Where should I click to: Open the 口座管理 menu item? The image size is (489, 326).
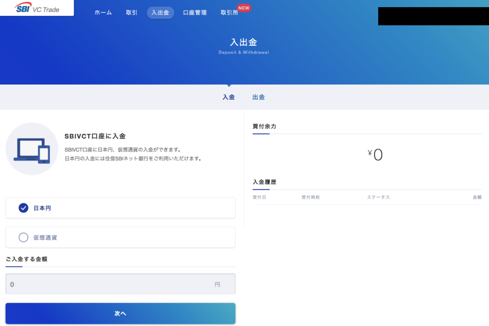pyautogui.click(x=195, y=12)
